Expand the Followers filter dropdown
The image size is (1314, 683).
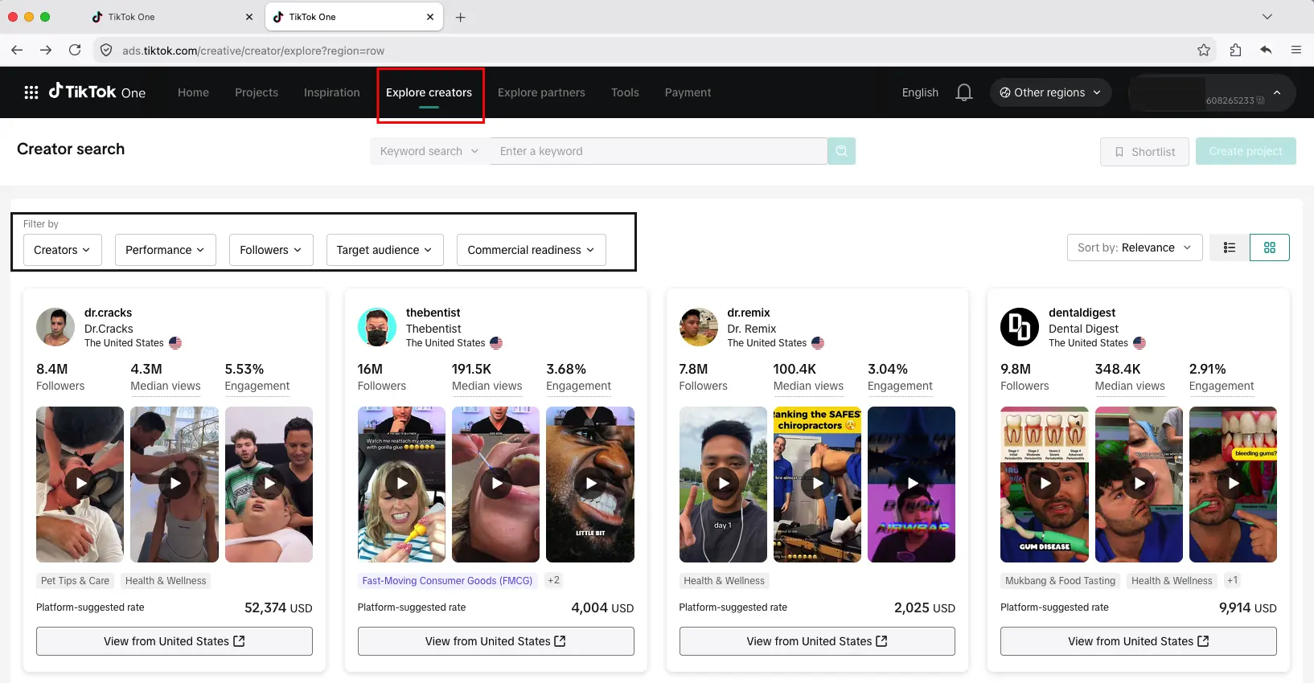pos(271,250)
